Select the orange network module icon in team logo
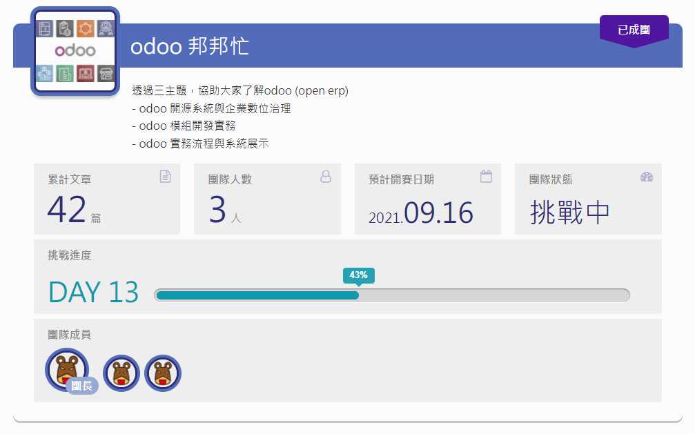Screen dimensions: 695x434 86,28
